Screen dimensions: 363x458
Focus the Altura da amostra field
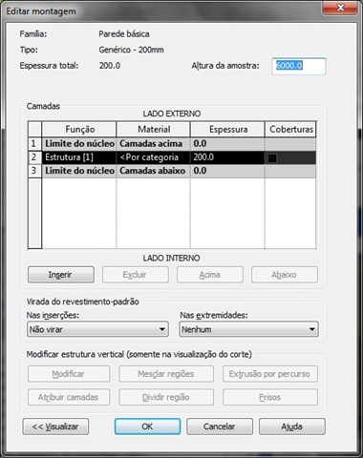299,66
